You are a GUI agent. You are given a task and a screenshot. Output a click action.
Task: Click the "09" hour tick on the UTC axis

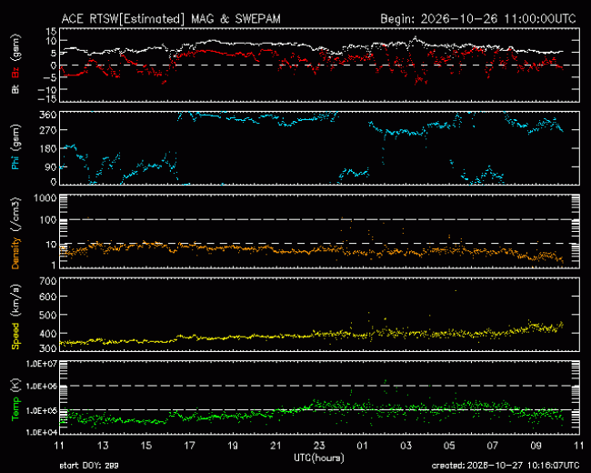[536, 446]
